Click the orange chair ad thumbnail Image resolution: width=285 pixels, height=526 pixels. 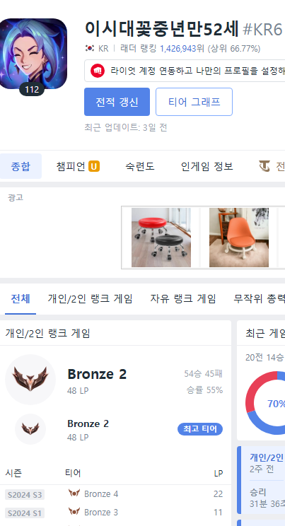pos(239,238)
